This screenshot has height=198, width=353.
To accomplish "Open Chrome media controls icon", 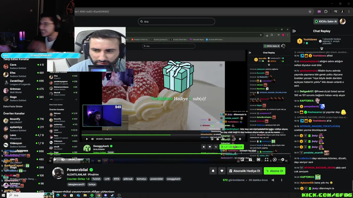I will [x=336, y=12].
